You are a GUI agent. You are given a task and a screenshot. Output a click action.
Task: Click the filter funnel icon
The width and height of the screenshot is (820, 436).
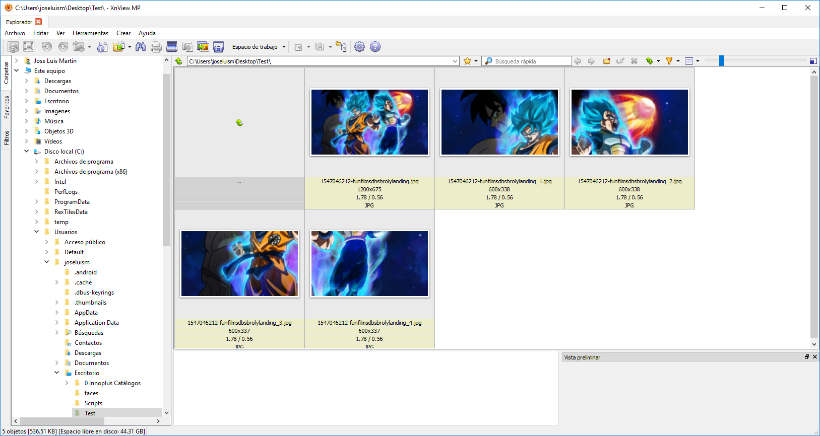[x=669, y=61]
